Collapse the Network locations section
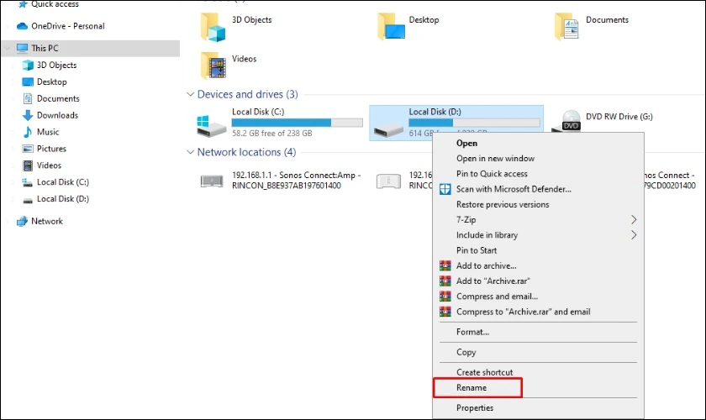Screen dimensions: 706x420 coord(190,152)
